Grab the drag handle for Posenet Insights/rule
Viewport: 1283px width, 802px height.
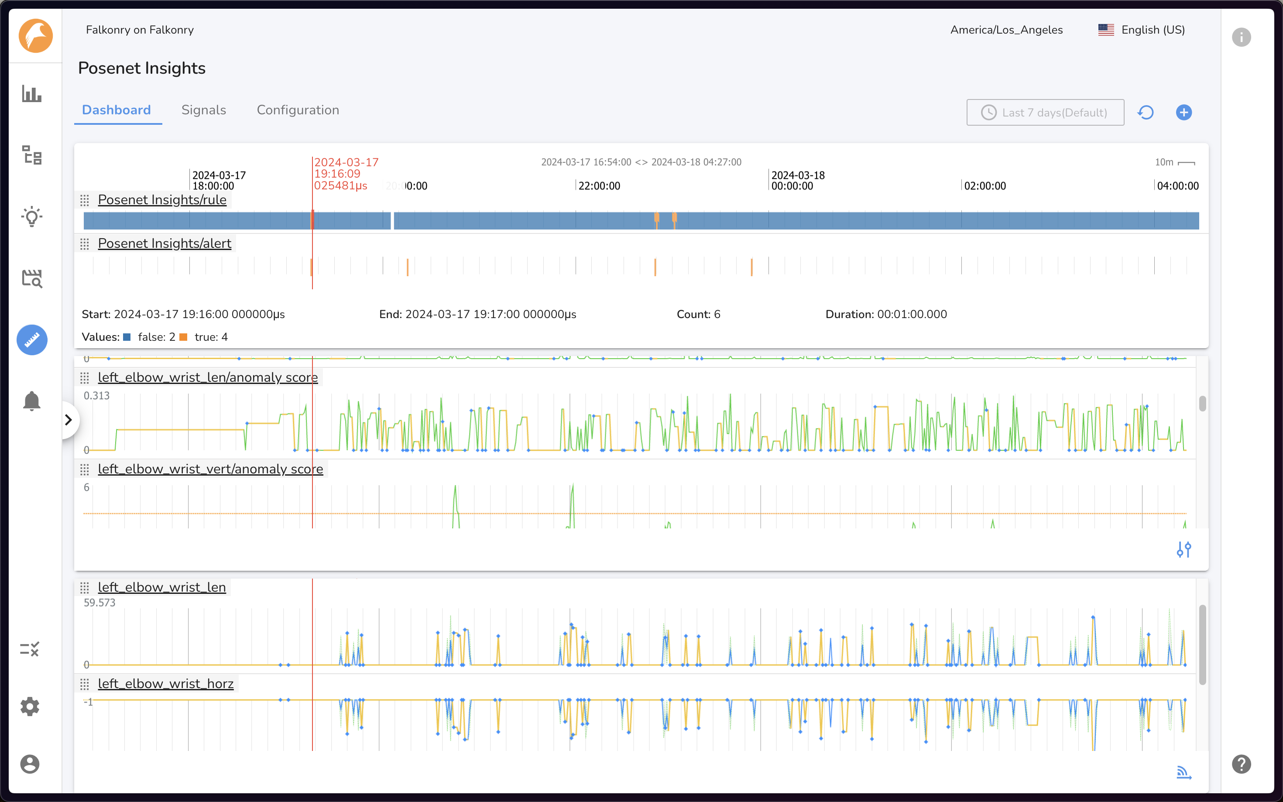pyautogui.click(x=84, y=200)
